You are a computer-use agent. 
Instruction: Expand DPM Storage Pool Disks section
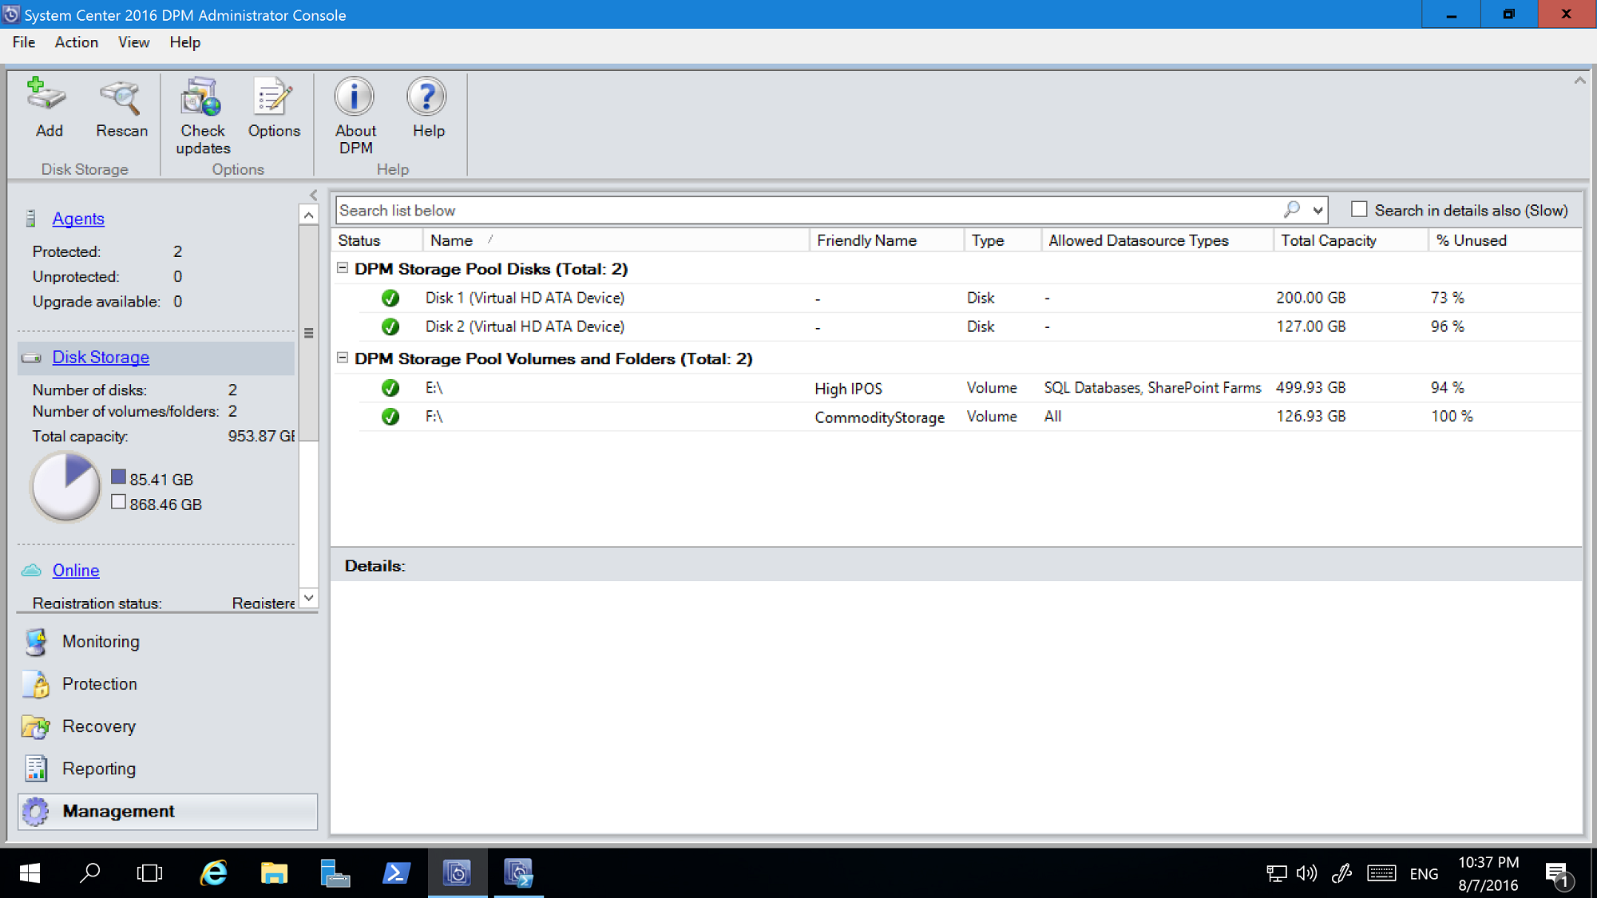coord(343,267)
